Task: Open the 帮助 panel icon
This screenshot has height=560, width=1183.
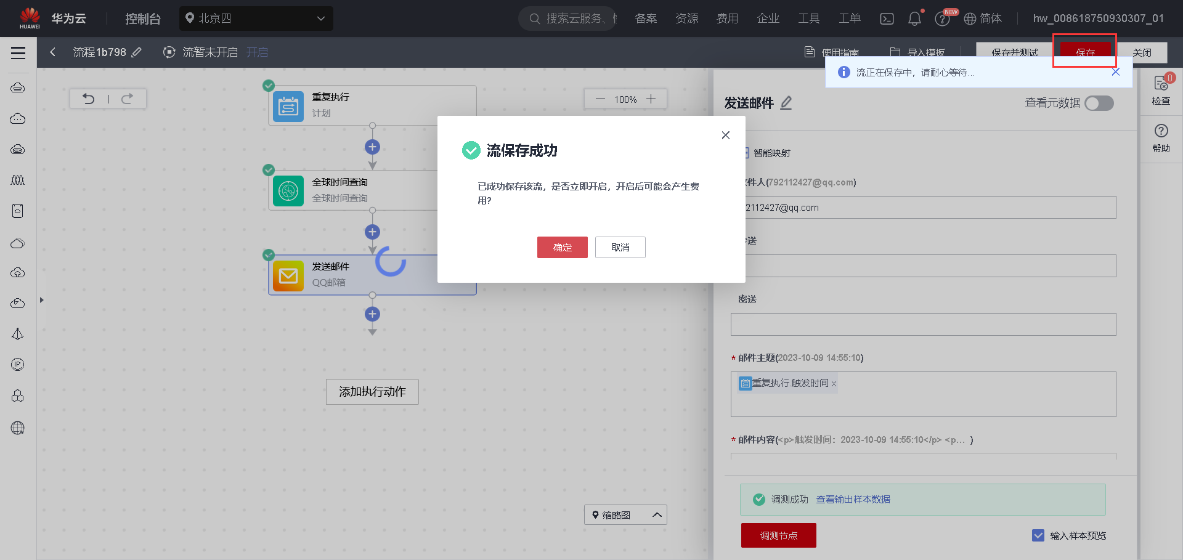Action: 1160,131
